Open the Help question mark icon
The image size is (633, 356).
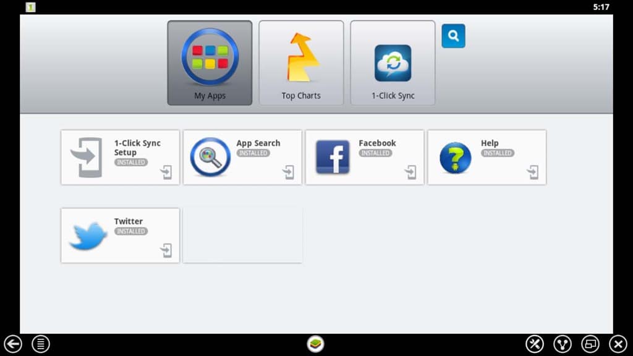click(x=455, y=158)
